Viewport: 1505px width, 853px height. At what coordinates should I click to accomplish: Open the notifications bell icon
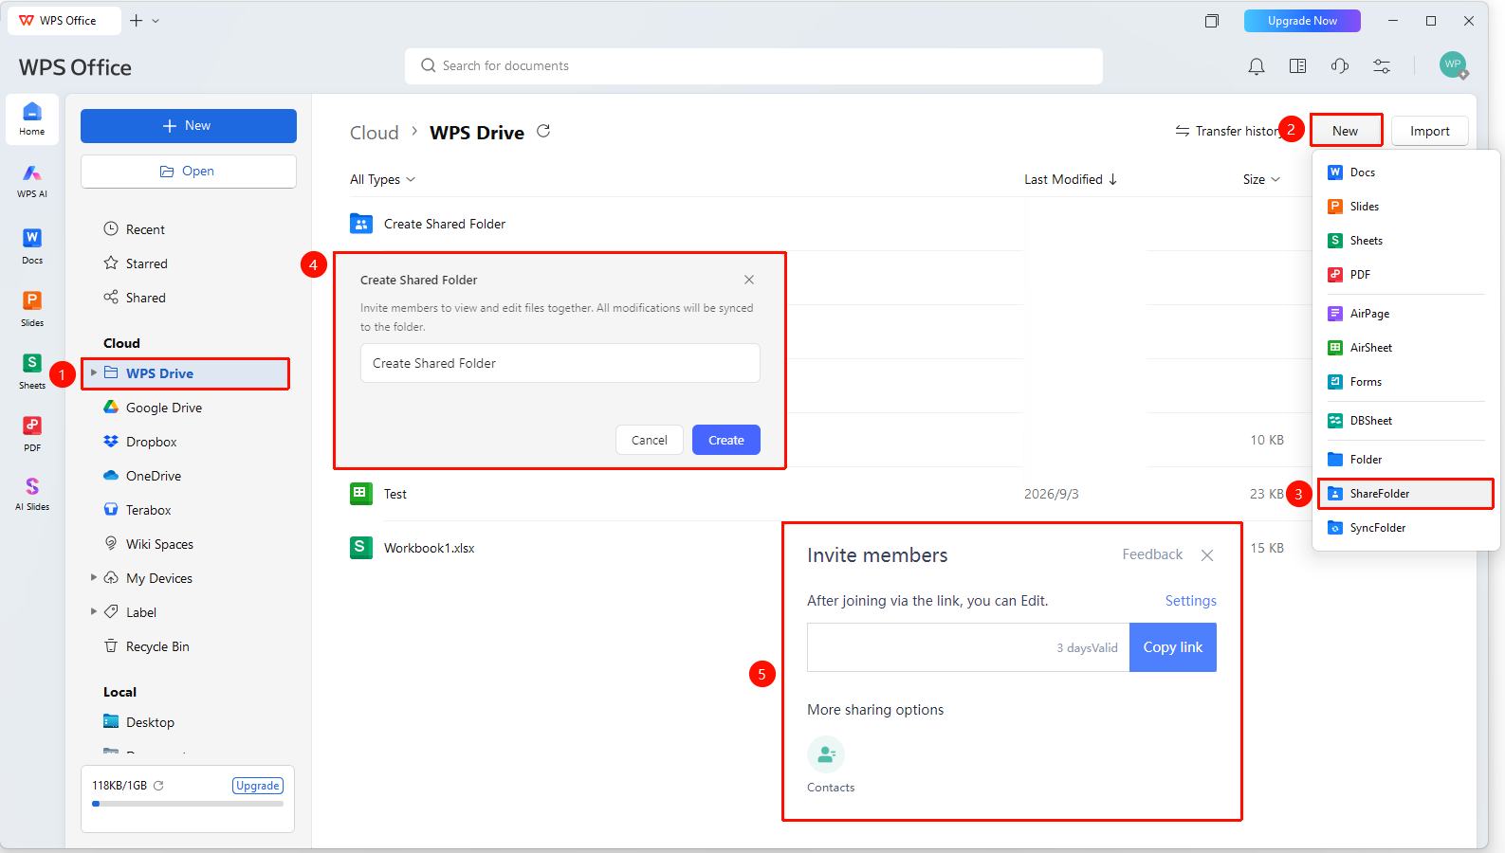pyautogui.click(x=1257, y=66)
